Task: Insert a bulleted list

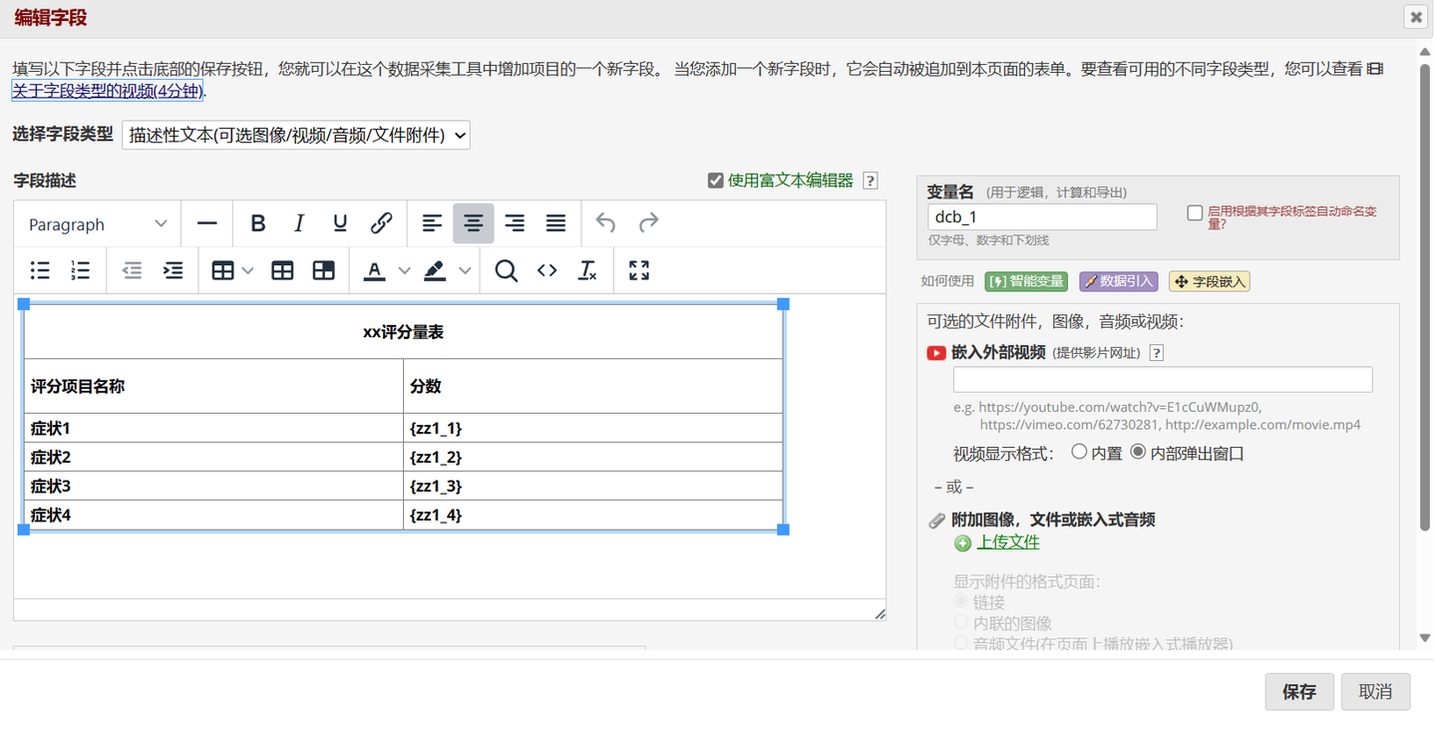Action: pyautogui.click(x=40, y=270)
